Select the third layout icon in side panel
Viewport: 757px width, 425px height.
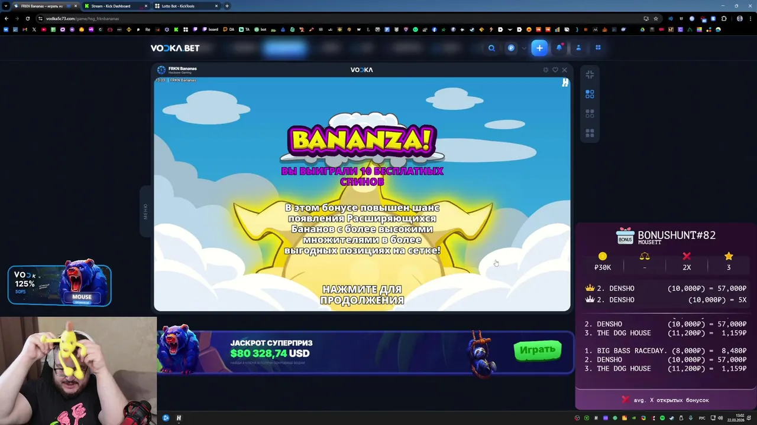590,113
